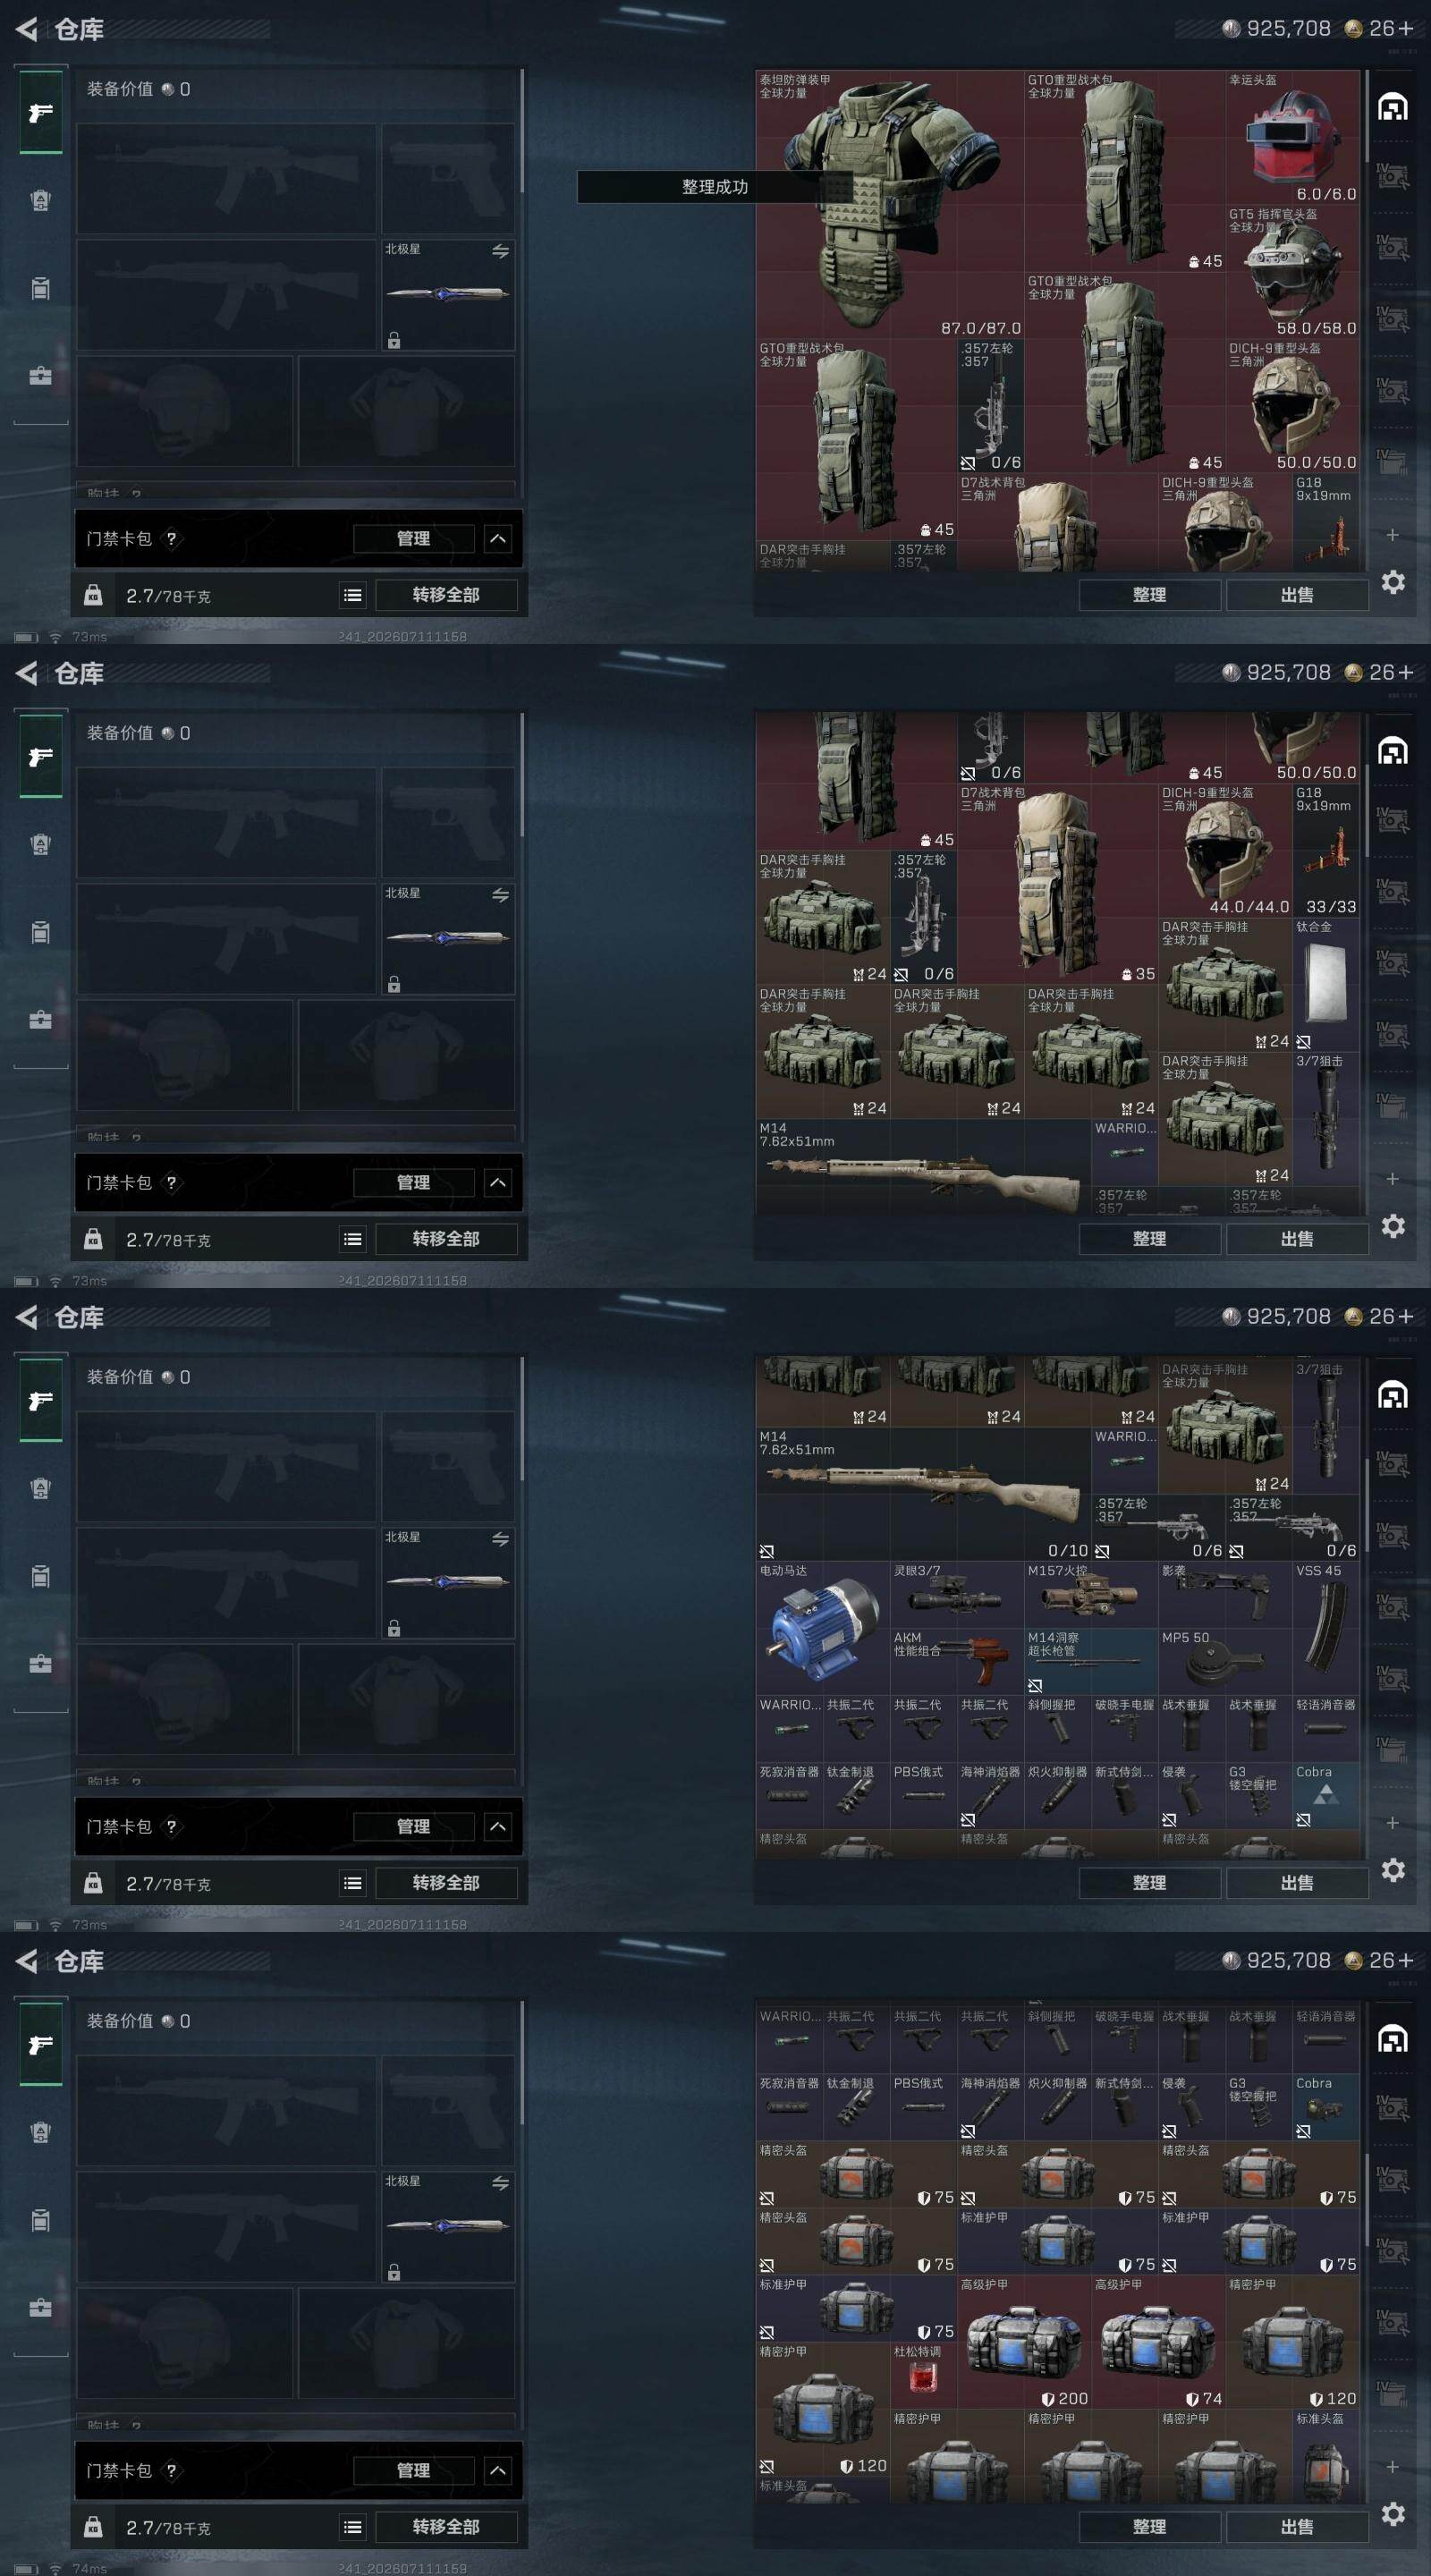Collapse 门禁卡包 with chevron in bottom screenshot
Image resolution: width=1431 pixels, height=2576 pixels.
(498, 2471)
